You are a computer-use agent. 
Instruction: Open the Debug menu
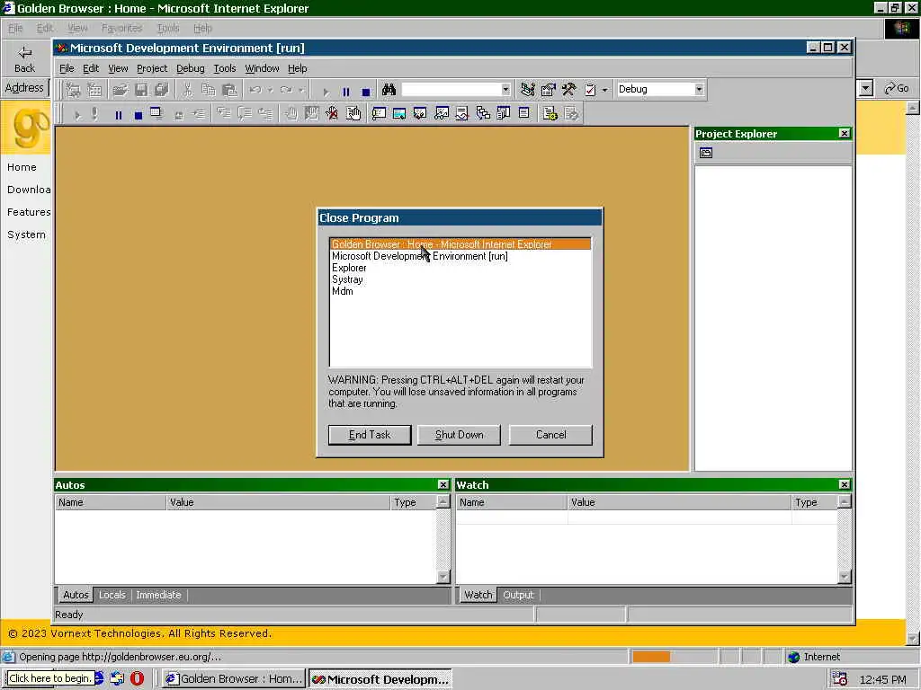click(x=191, y=68)
